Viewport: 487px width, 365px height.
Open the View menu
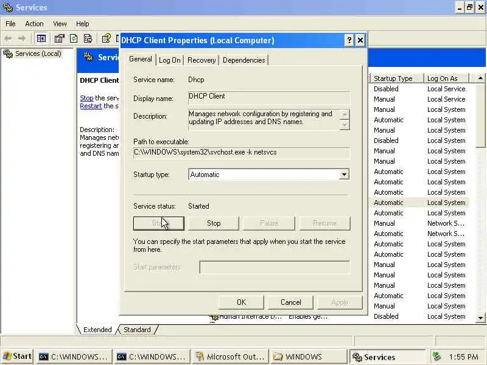pyautogui.click(x=60, y=24)
